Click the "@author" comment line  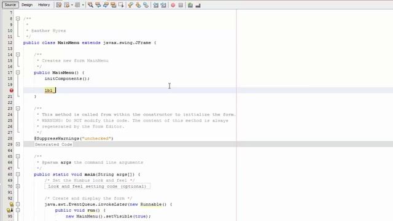point(46,31)
